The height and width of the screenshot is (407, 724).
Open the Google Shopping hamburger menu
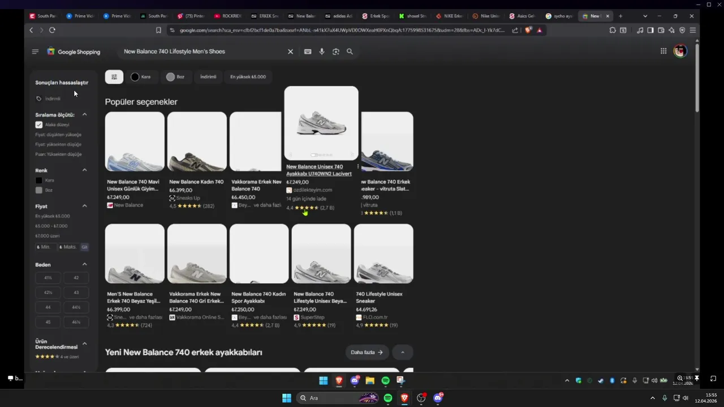click(x=35, y=51)
